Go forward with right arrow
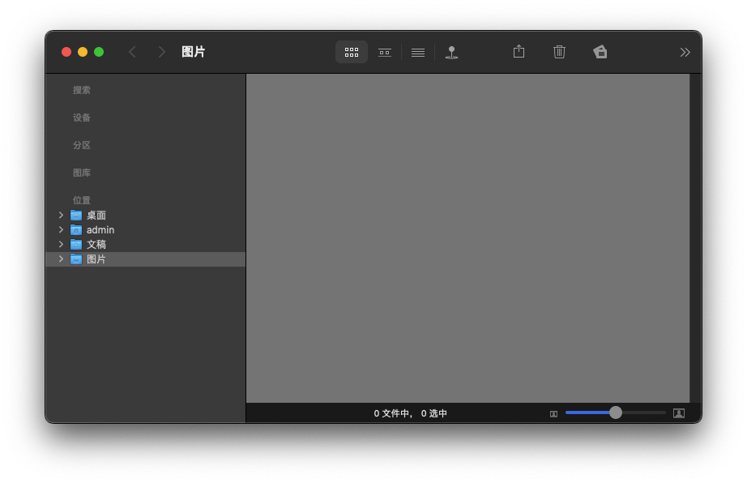747x483 pixels. click(x=161, y=51)
